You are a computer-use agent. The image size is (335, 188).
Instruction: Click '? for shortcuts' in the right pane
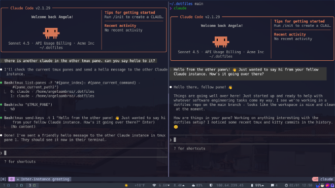tap(189, 148)
